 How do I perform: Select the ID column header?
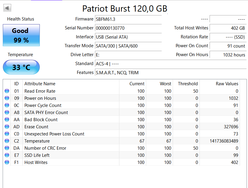(16, 83)
